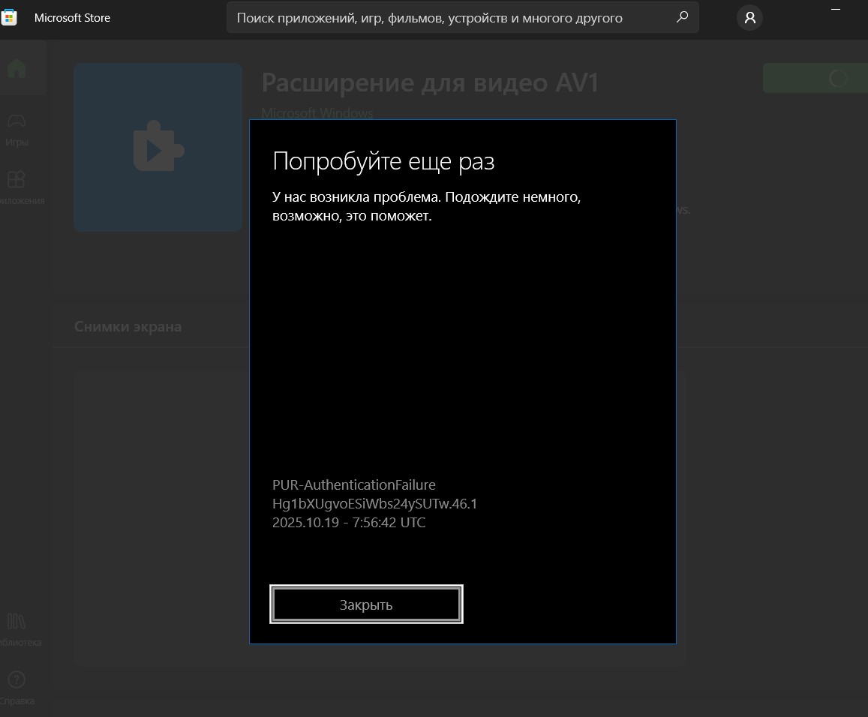Click the 'Microsoft Store' title text

click(x=73, y=18)
